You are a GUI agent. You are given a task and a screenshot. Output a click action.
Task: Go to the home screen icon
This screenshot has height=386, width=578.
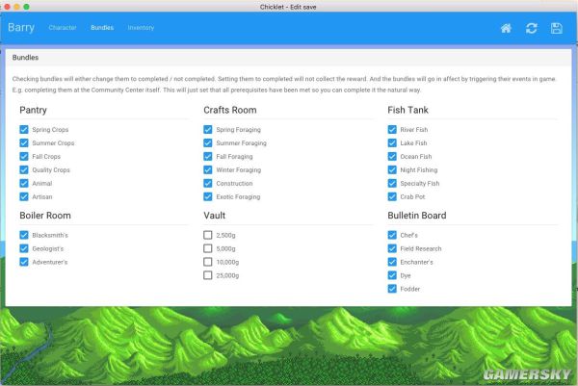(506, 28)
